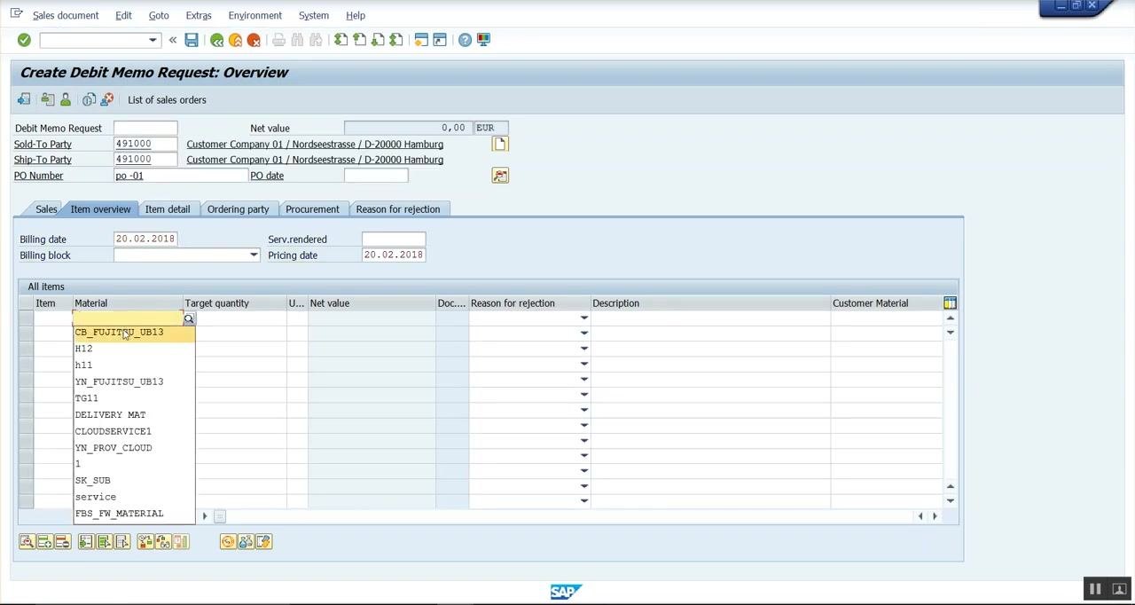Viewport: 1135px width, 605px height.
Task: Click the Customize local layout monitor icon
Action: 483,40
